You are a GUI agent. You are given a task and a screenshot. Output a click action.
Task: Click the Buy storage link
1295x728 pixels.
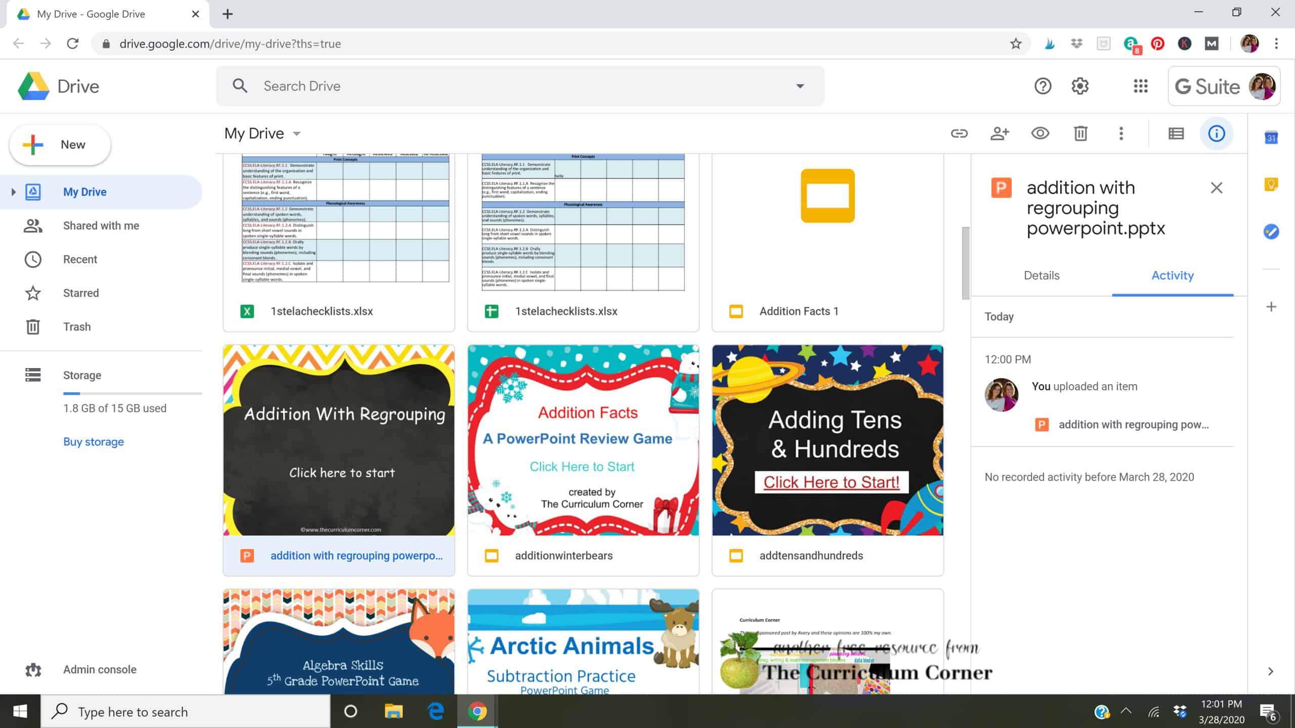coord(94,442)
